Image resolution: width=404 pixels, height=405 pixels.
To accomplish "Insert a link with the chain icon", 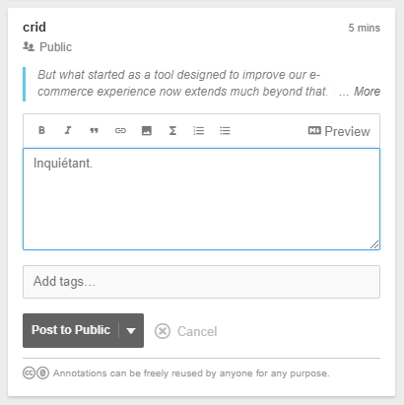I will tap(120, 130).
